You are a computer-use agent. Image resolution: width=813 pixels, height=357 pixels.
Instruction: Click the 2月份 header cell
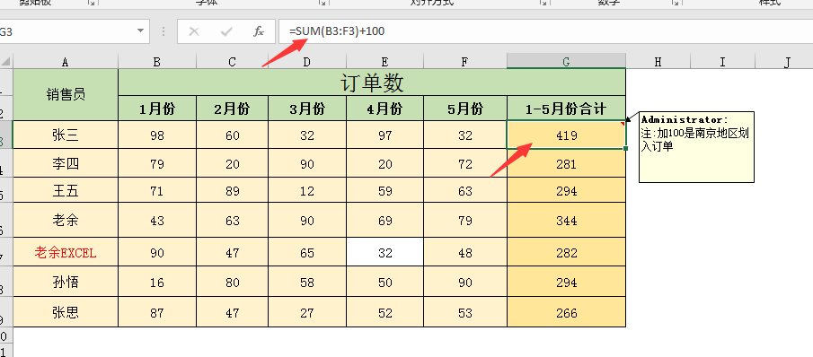tap(232, 109)
